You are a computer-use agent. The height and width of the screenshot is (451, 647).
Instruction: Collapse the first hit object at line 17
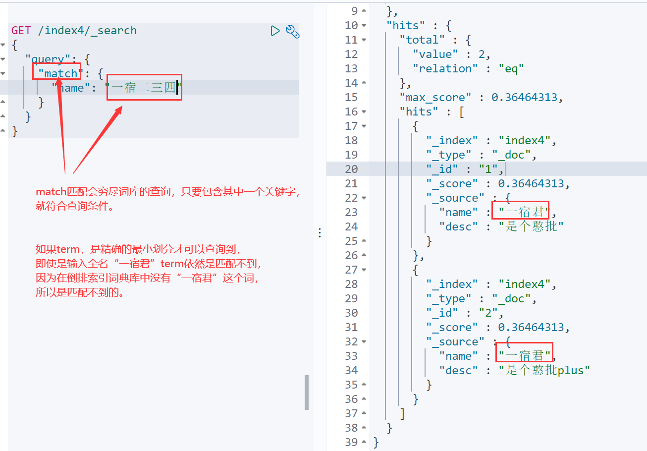tap(364, 126)
